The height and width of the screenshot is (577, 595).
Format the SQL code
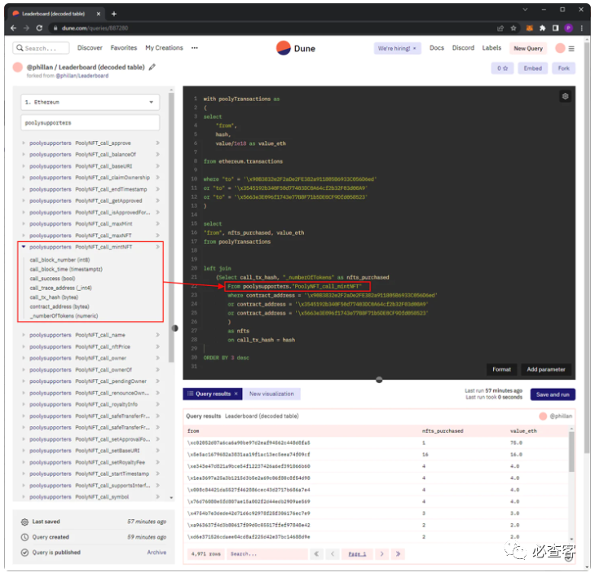click(501, 369)
